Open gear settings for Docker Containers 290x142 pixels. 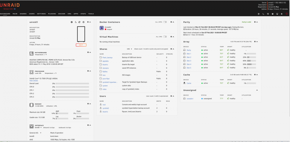point(171,22)
